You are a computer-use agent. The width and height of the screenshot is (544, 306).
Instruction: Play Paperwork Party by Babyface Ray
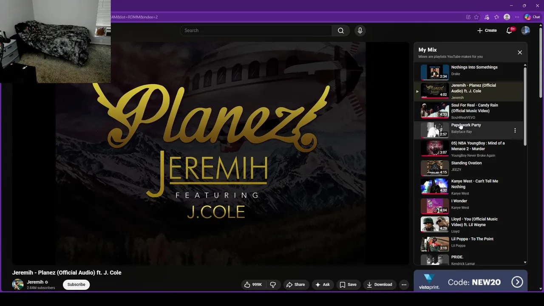(469, 130)
